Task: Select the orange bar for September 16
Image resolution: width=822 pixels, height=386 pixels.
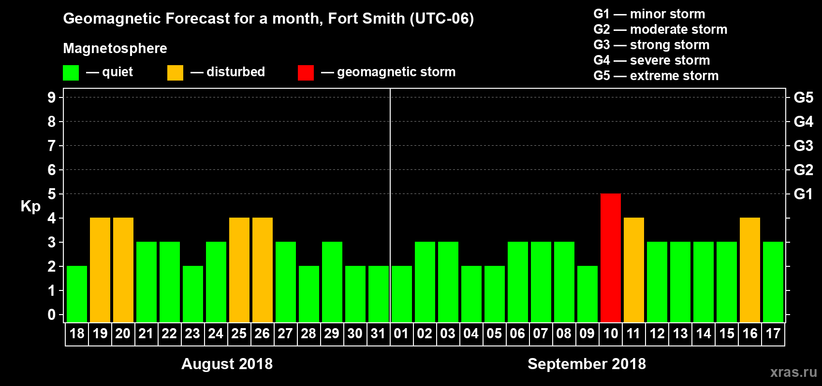Action: tap(750, 270)
